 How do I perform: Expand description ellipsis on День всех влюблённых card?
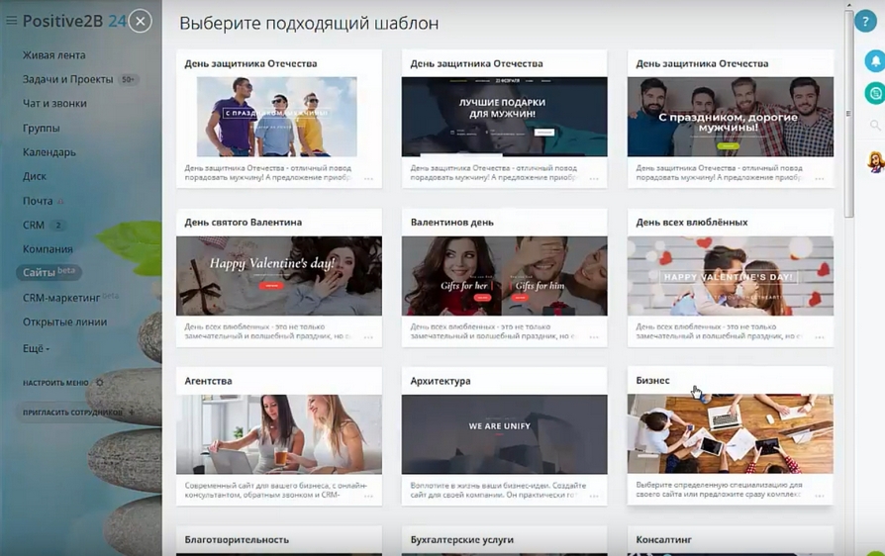[820, 337]
